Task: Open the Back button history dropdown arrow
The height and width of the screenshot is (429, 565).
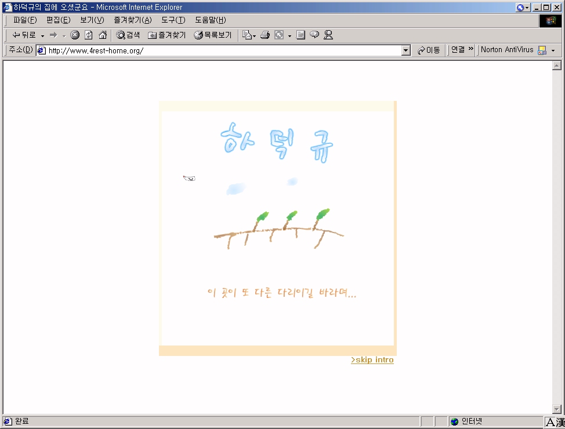Action: click(x=43, y=36)
